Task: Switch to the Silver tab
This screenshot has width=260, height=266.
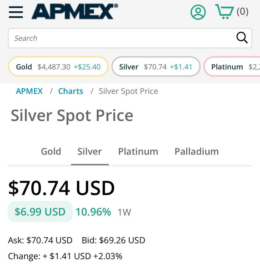Action: [90, 151]
